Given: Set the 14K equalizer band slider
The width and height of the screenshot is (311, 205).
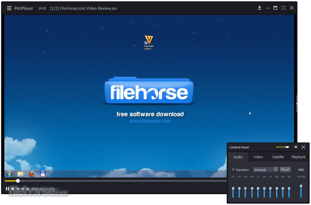Looking at the screenshot, I should 283,188.
